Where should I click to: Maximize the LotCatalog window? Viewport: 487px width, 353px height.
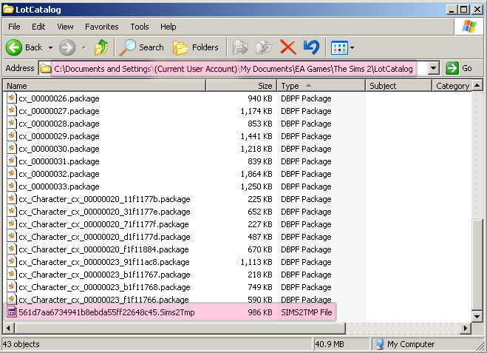463,10
